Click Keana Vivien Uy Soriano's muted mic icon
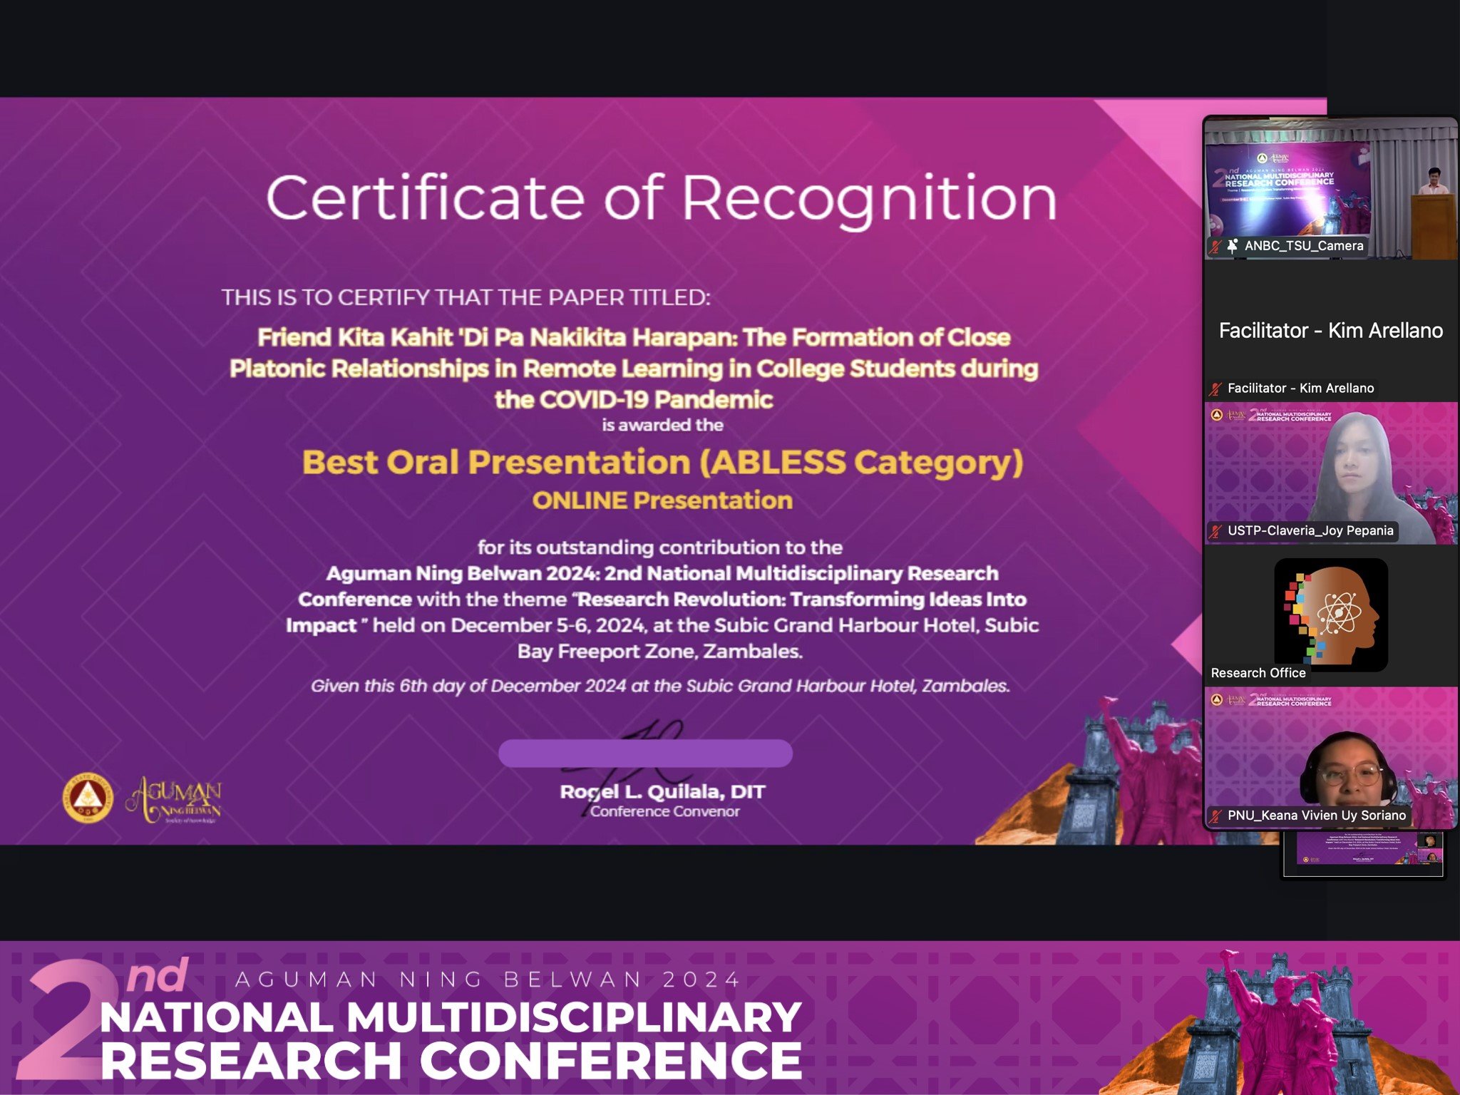The width and height of the screenshot is (1460, 1095). [1216, 816]
